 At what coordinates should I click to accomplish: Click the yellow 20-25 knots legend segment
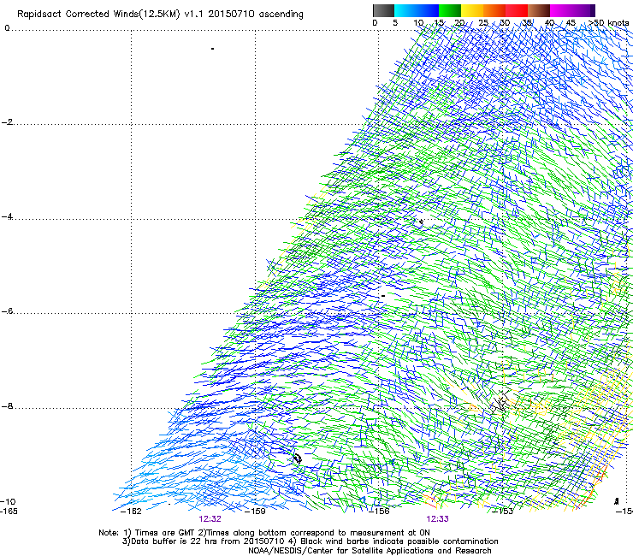[x=472, y=10]
